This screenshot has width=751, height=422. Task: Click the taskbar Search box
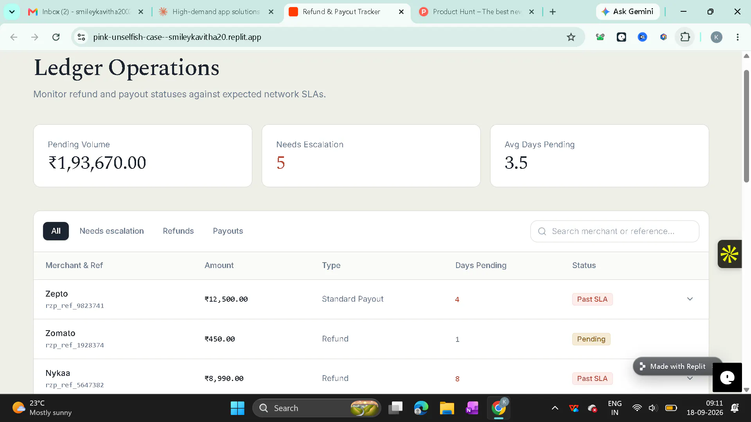(317, 408)
